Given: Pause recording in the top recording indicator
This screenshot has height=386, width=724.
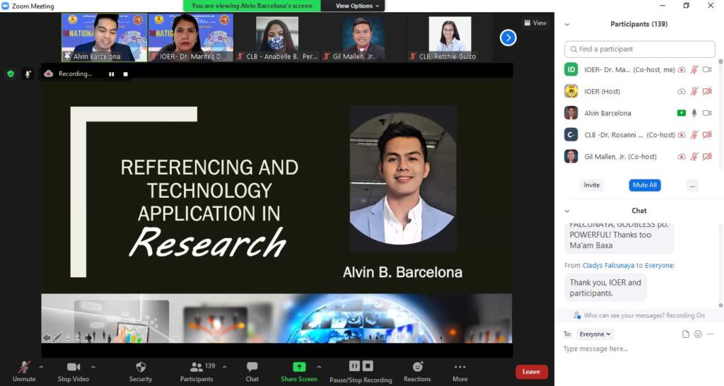Looking at the screenshot, I should tap(112, 74).
